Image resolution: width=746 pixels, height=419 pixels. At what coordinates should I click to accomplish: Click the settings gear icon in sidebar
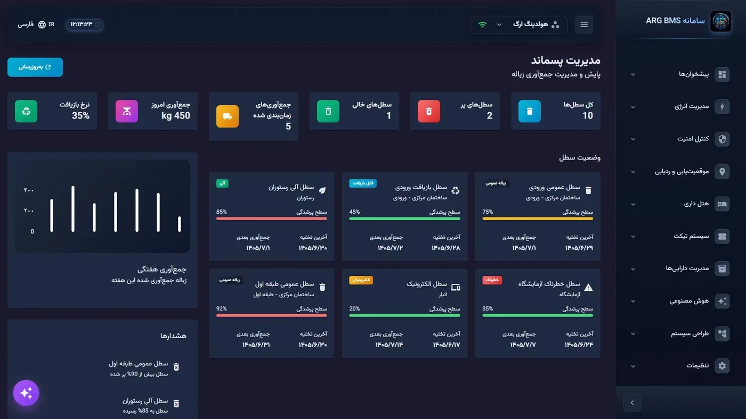point(722,366)
